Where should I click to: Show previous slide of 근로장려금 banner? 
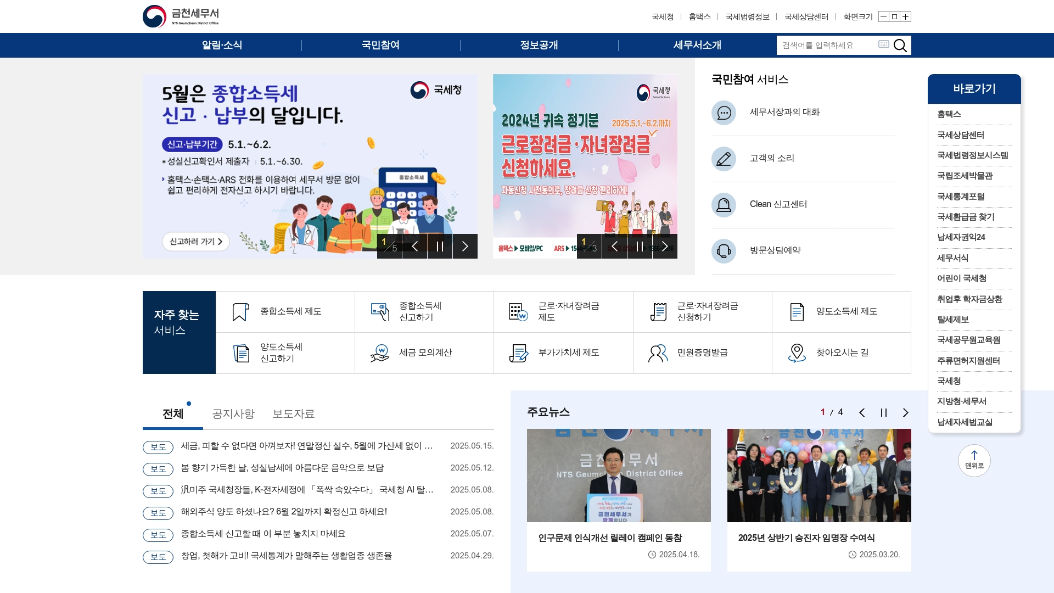pos(614,246)
